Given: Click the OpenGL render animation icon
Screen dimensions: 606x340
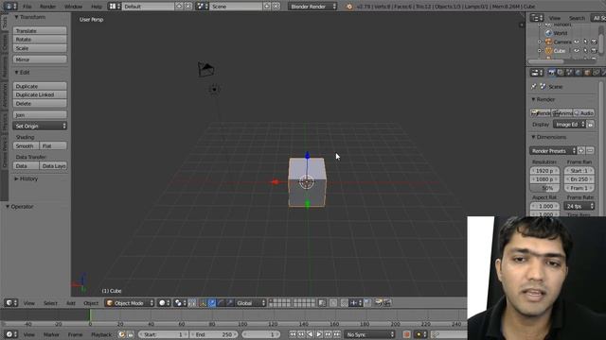Looking at the screenshot, I should (387, 303).
